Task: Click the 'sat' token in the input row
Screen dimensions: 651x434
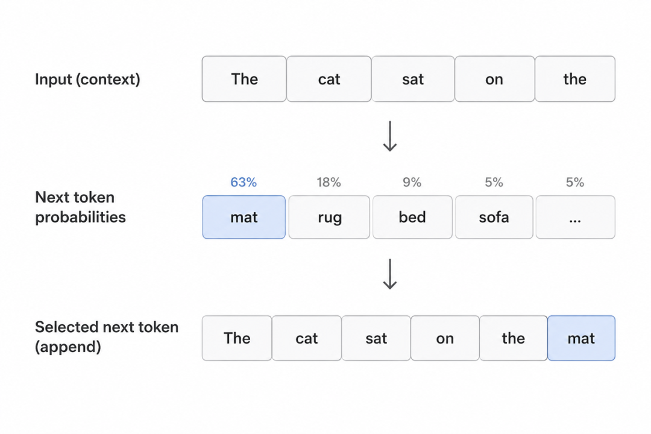Action: (x=413, y=79)
